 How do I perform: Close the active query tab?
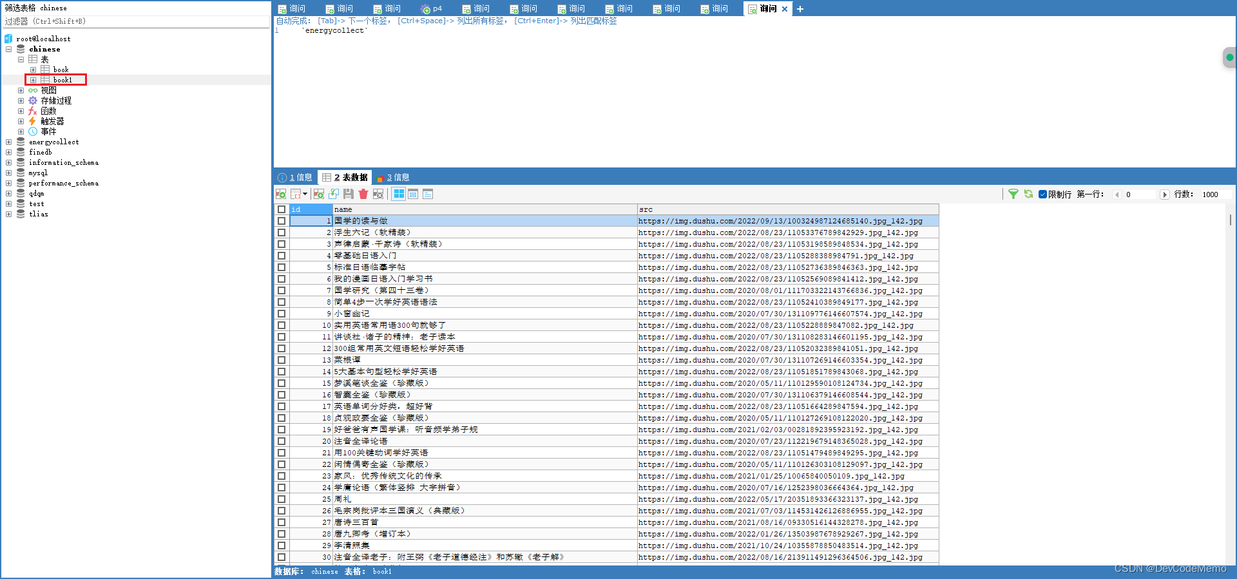pyautogui.click(x=785, y=9)
